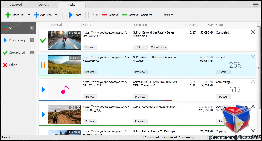262x141 pixels.
Task: Open the Beyond the Race thumbnail
Action: 65,40
